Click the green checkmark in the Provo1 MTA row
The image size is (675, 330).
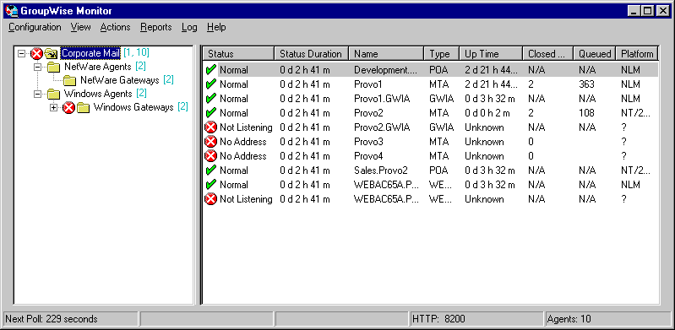coord(210,84)
